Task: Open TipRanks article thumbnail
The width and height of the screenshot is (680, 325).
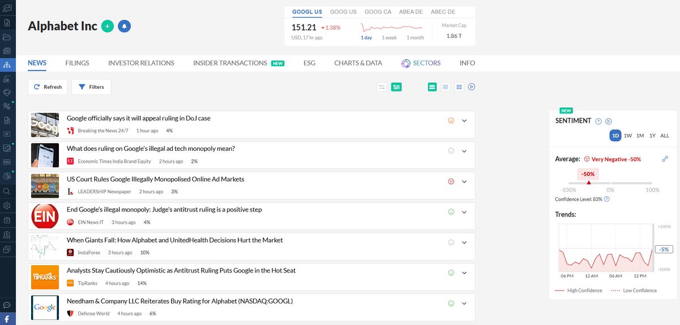Action: click(x=45, y=277)
